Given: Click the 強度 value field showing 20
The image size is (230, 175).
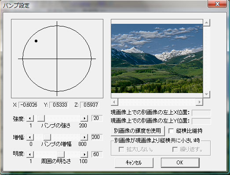Looking at the screenshot, I should click(97, 118).
